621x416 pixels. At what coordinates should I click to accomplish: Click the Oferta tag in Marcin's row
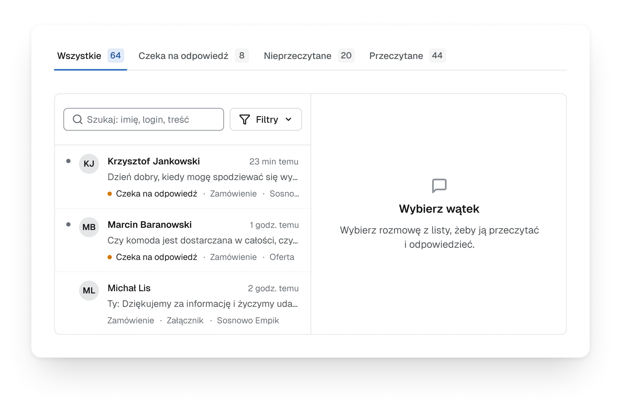click(282, 257)
